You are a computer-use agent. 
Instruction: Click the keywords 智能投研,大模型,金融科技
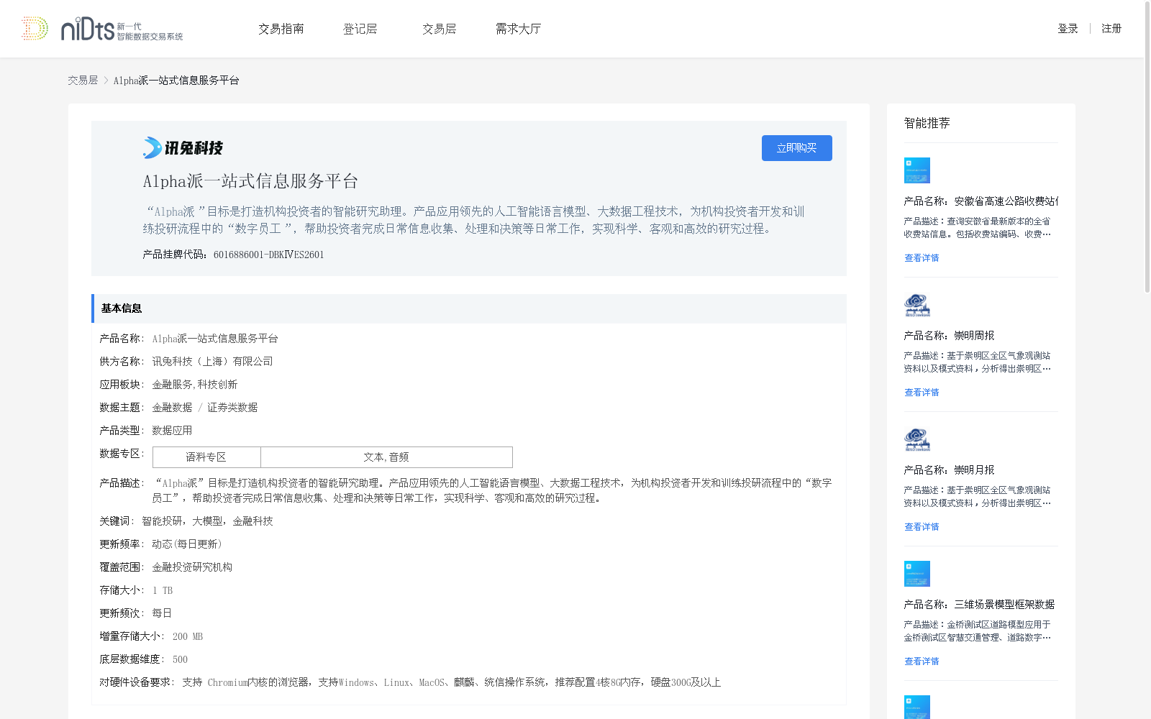coord(207,521)
